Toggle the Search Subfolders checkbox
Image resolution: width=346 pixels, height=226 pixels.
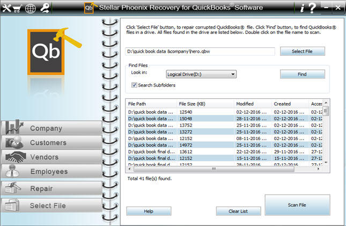pos(134,85)
